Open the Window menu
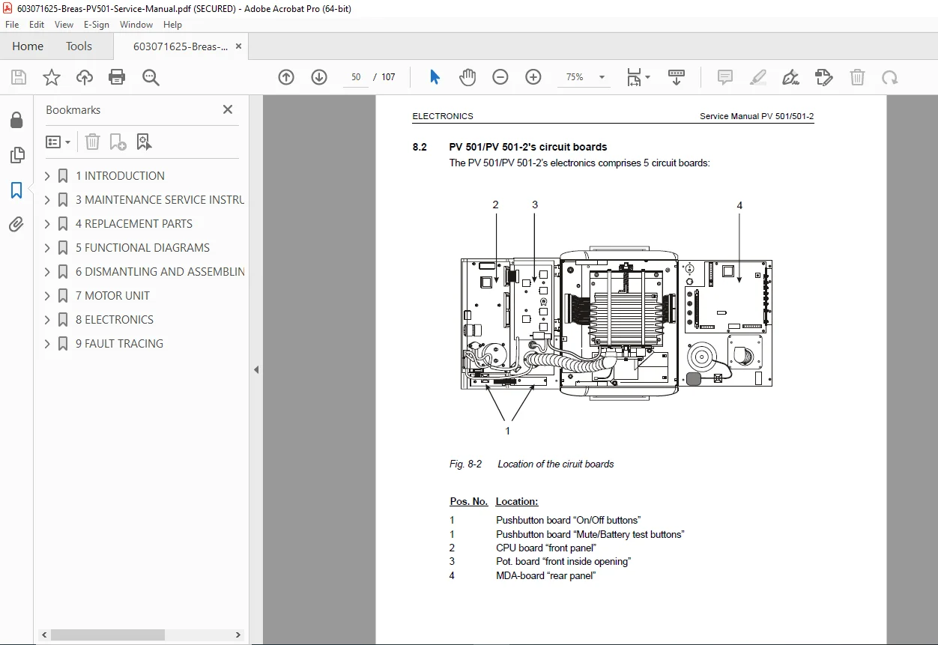The width and height of the screenshot is (938, 645). click(x=136, y=25)
